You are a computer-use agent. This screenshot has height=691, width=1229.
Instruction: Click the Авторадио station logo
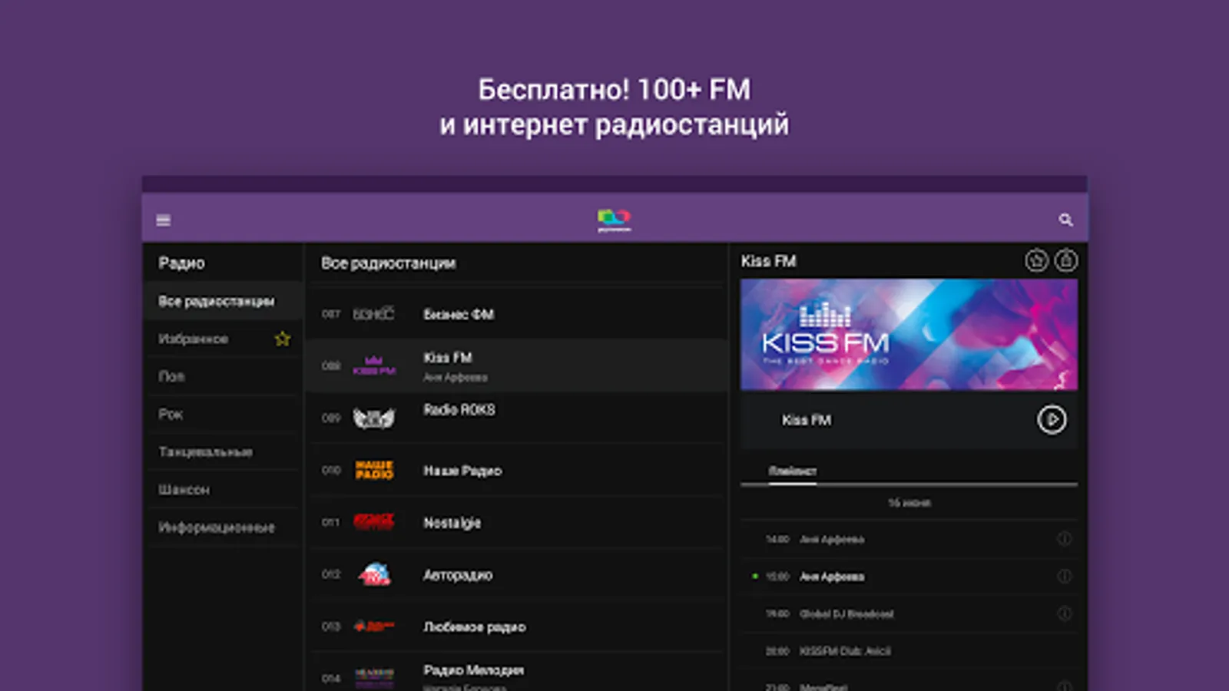374,574
